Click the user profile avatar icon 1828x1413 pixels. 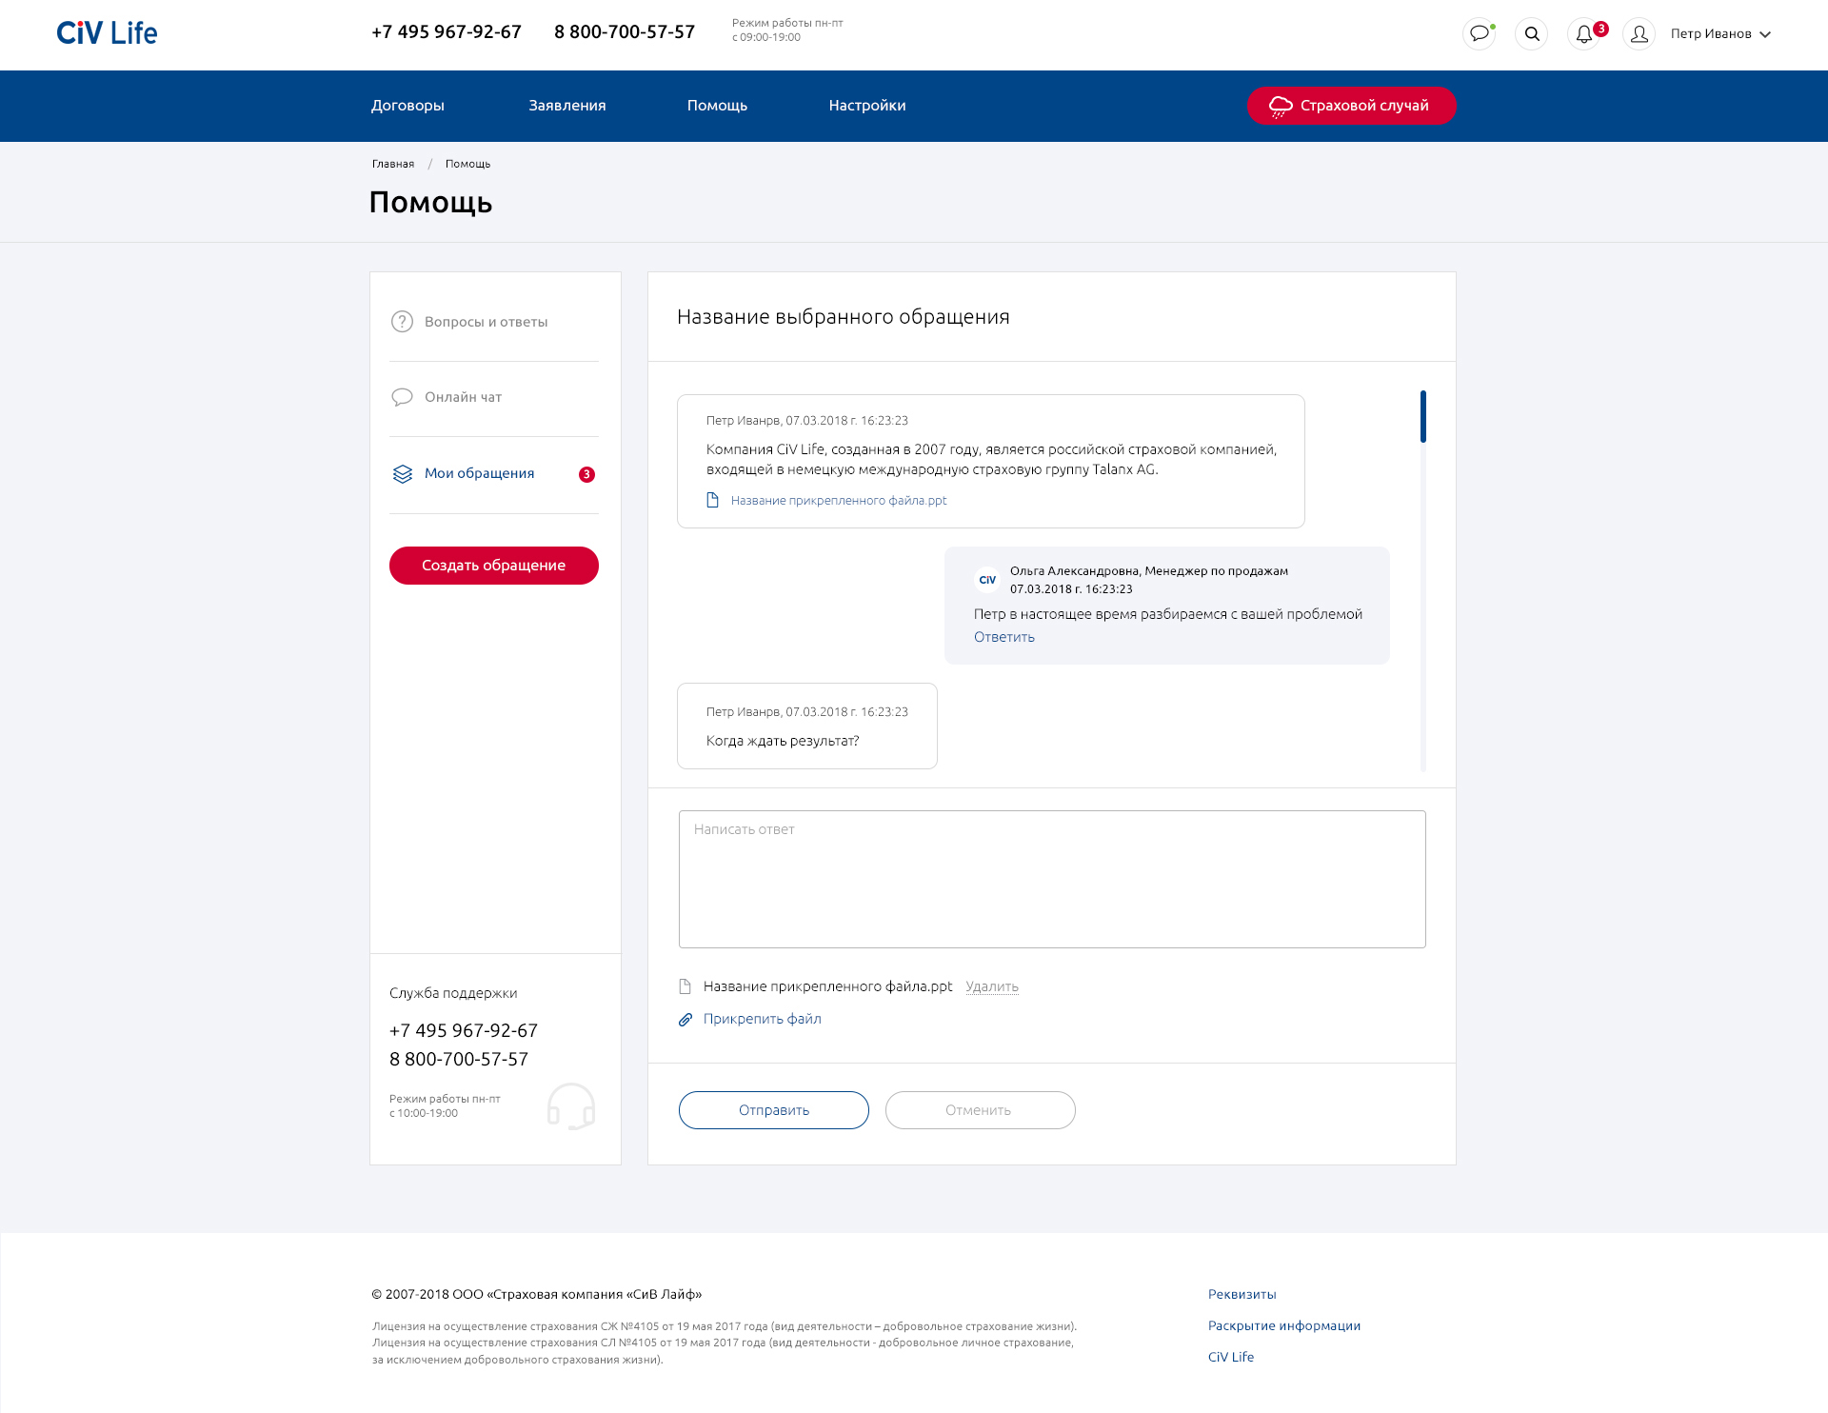coord(1639,33)
